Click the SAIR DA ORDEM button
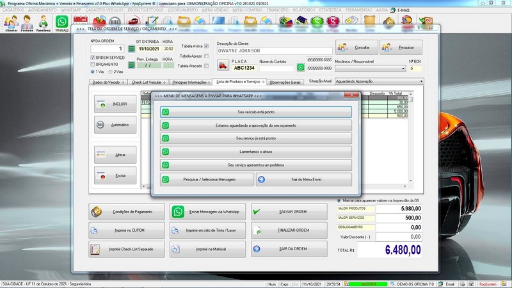Image resolution: width=512 pixels, height=288 pixels. pos(289,249)
